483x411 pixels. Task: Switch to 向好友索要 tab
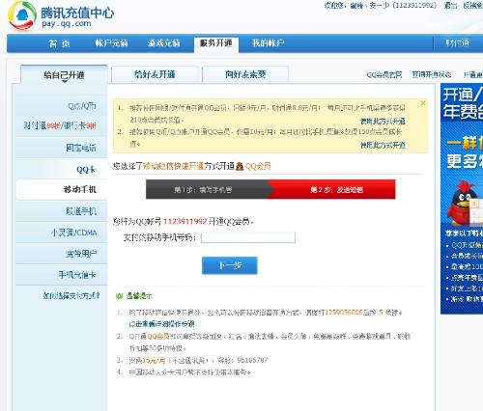click(x=245, y=74)
